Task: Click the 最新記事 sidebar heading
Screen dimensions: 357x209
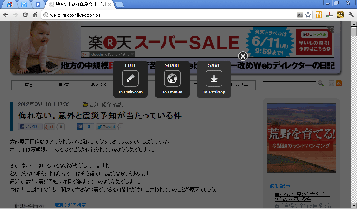Action: click(280, 186)
